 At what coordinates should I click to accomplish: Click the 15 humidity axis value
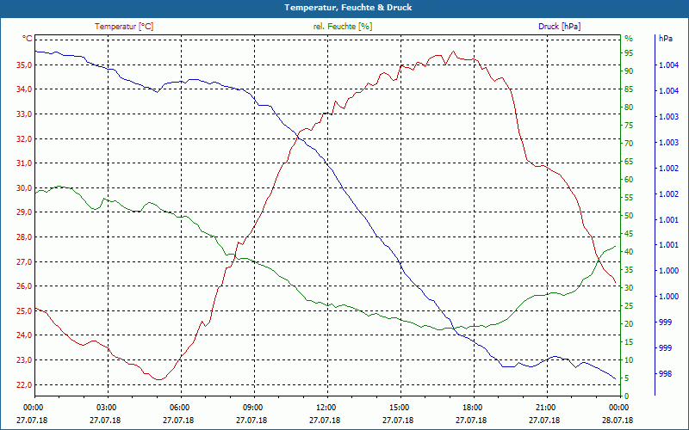click(x=629, y=341)
